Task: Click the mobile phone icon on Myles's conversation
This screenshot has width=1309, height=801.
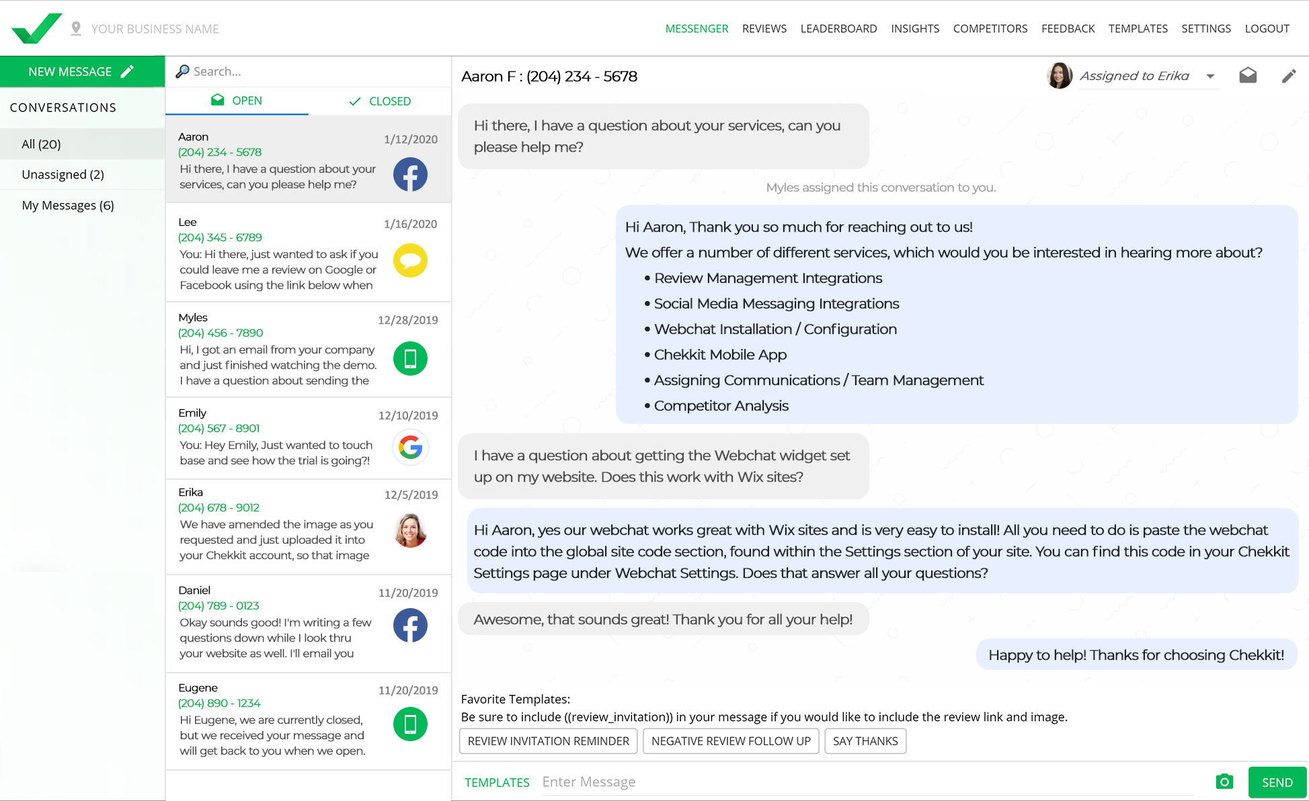Action: (x=410, y=358)
